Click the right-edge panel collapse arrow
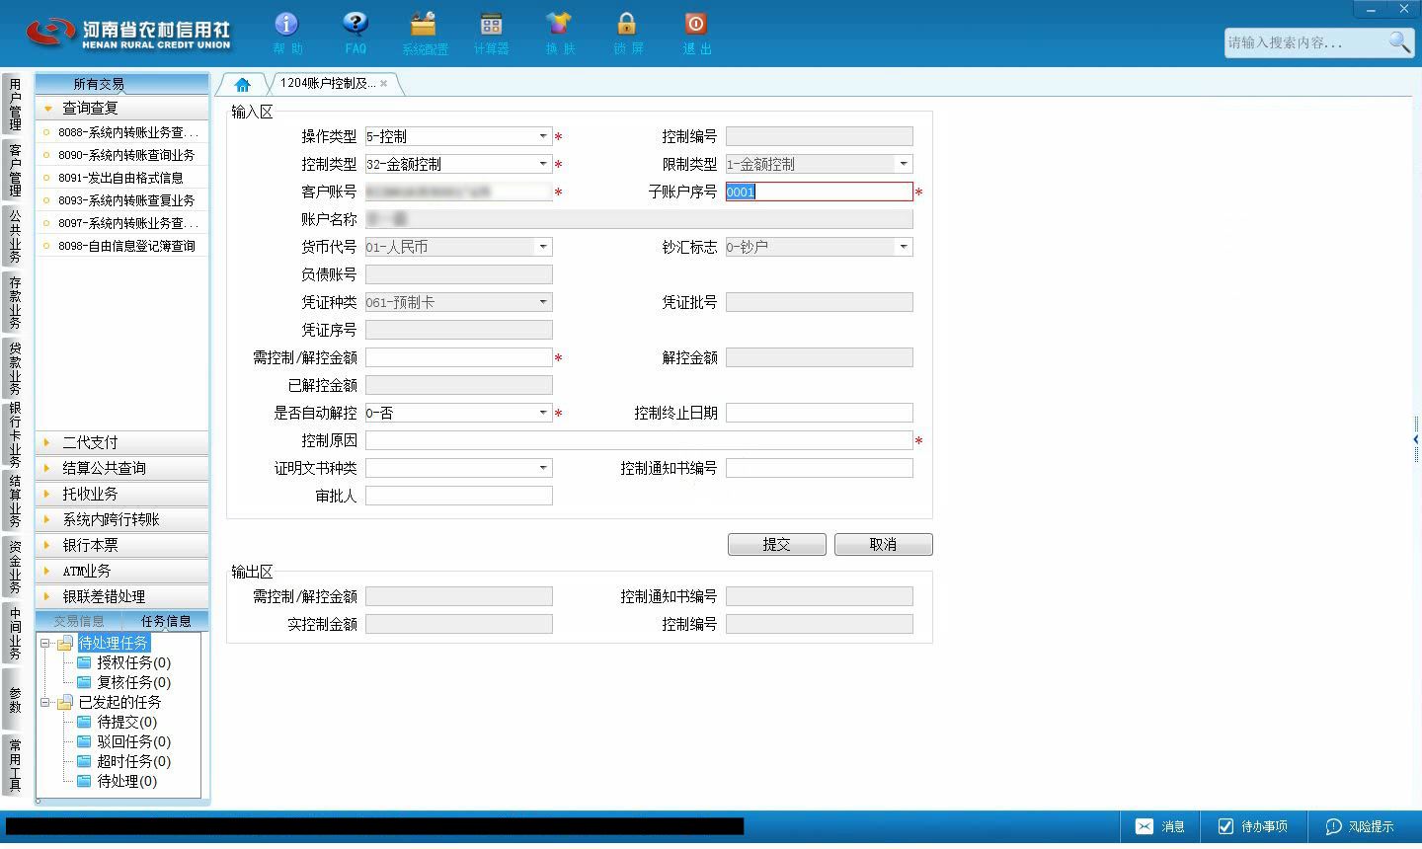This screenshot has height=849, width=1422. [1415, 439]
